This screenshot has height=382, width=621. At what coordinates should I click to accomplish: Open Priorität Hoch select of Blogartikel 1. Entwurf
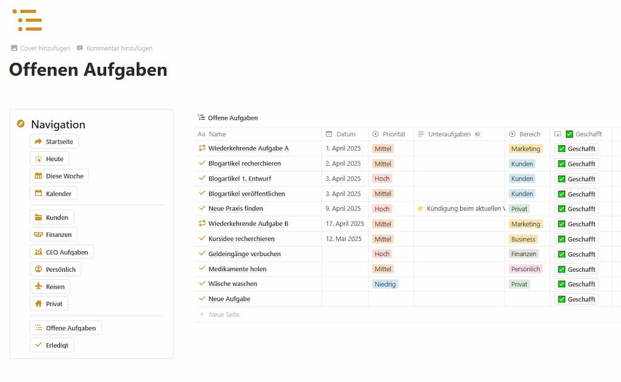click(382, 179)
